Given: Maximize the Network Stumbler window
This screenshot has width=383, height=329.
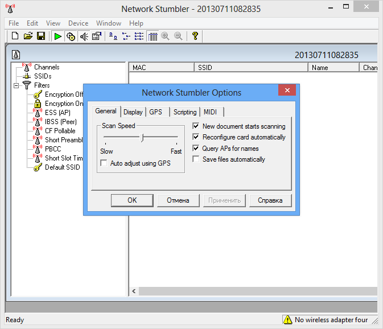Looking at the screenshot, I should (x=346, y=7).
